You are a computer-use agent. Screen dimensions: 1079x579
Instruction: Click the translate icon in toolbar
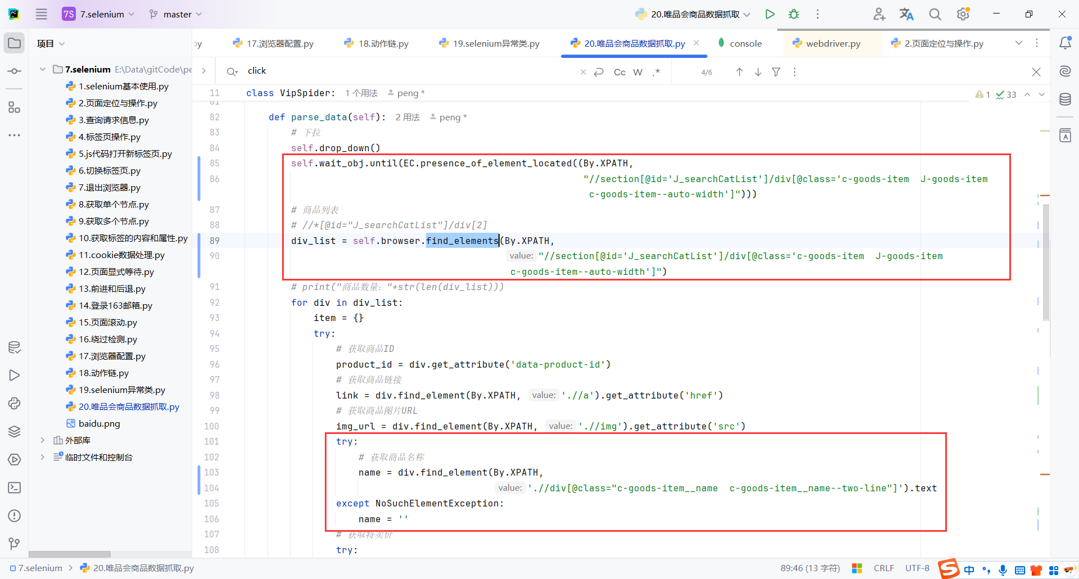click(x=906, y=14)
